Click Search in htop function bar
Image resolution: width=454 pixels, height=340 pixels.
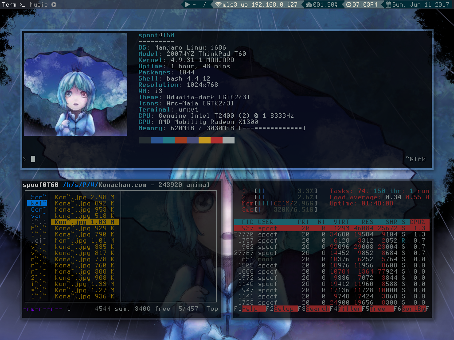tap(317, 309)
